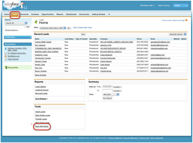Open the Dashboards tab

71,14
